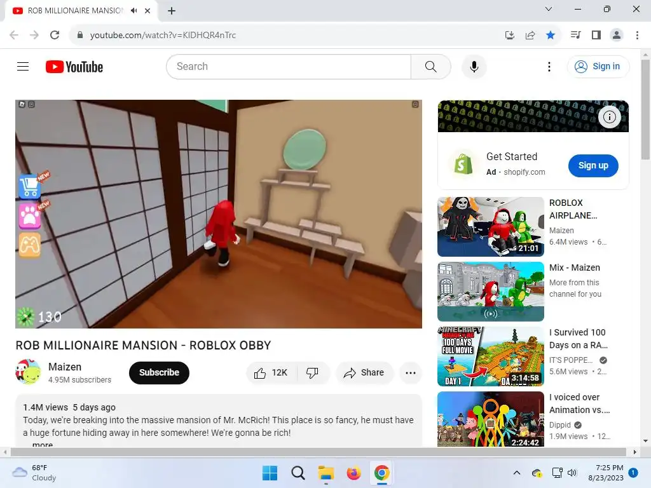
Task: Start voice search with the microphone
Action: pyautogui.click(x=474, y=66)
